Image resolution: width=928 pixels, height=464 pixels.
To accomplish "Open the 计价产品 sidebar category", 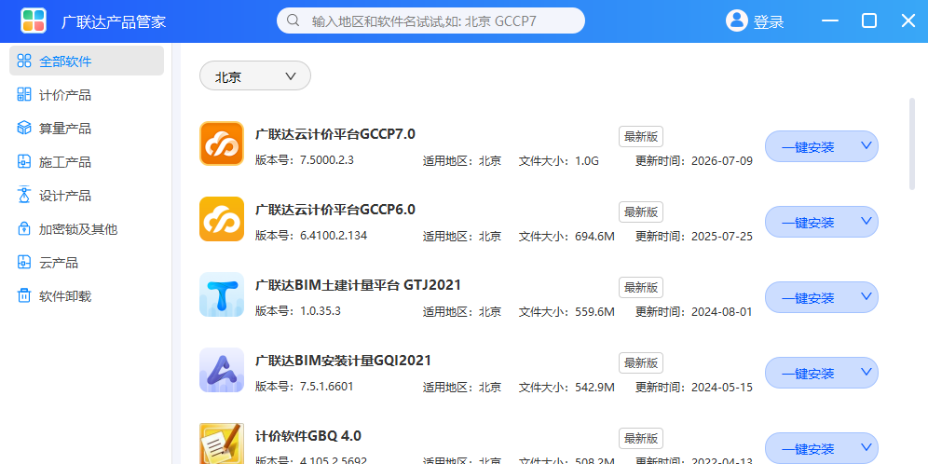I will [87, 95].
